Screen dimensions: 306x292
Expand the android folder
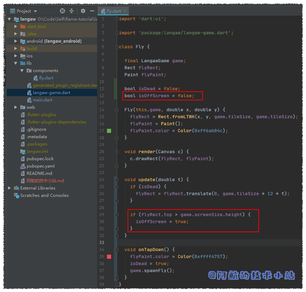point(15,41)
